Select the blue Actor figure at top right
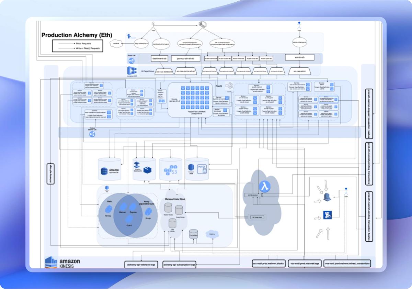 [x=299, y=26]
